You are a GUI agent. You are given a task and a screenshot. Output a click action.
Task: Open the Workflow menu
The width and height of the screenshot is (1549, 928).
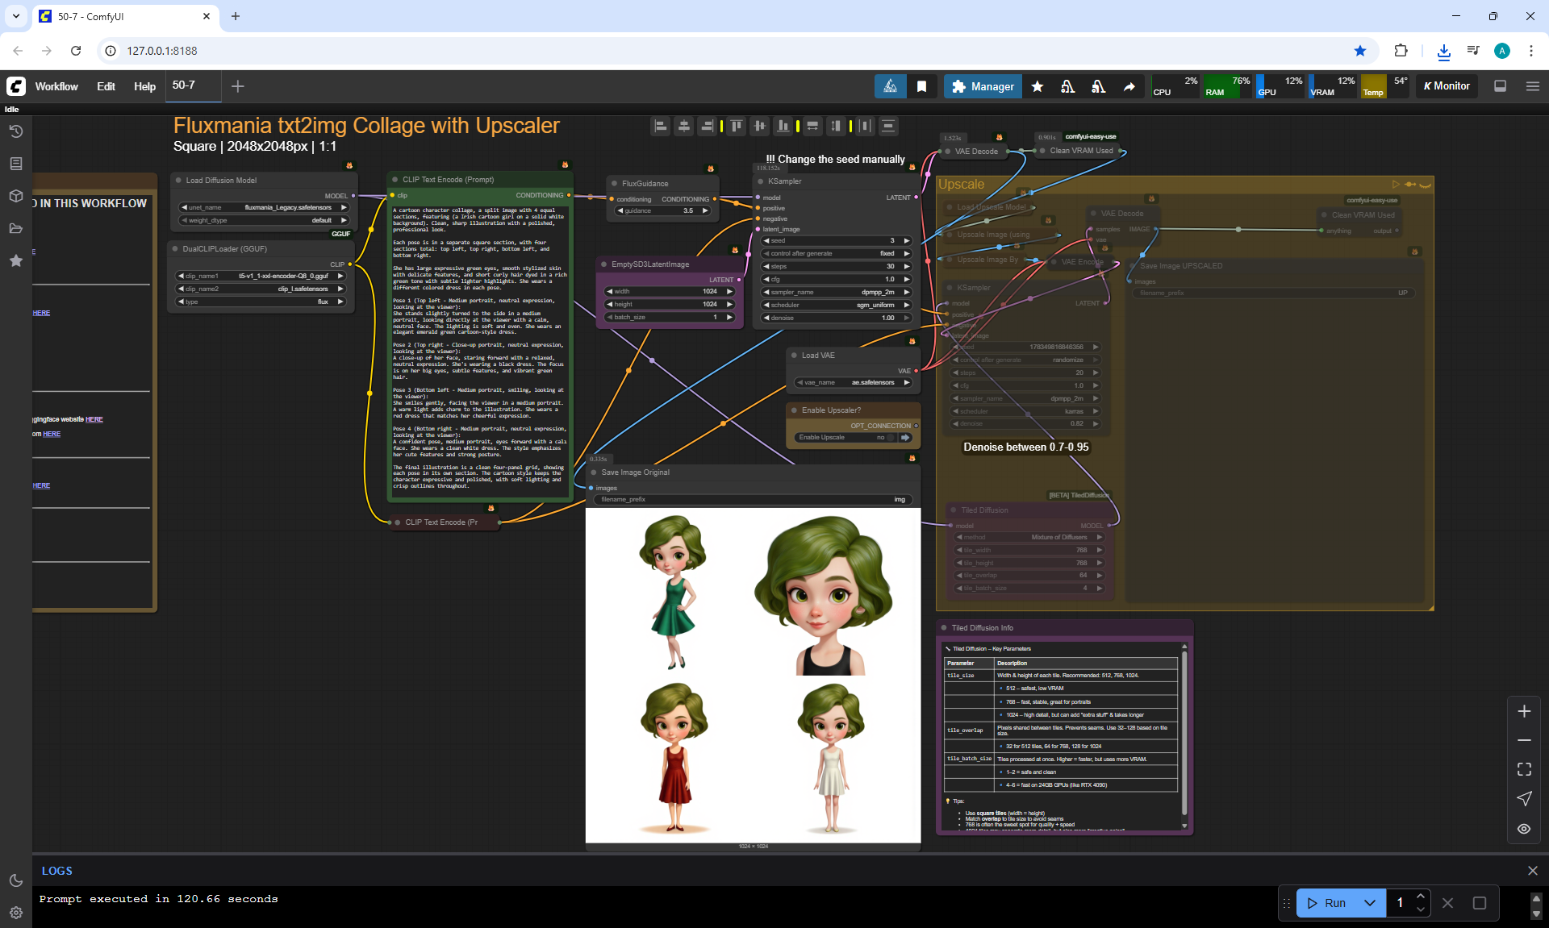(56, 86)
